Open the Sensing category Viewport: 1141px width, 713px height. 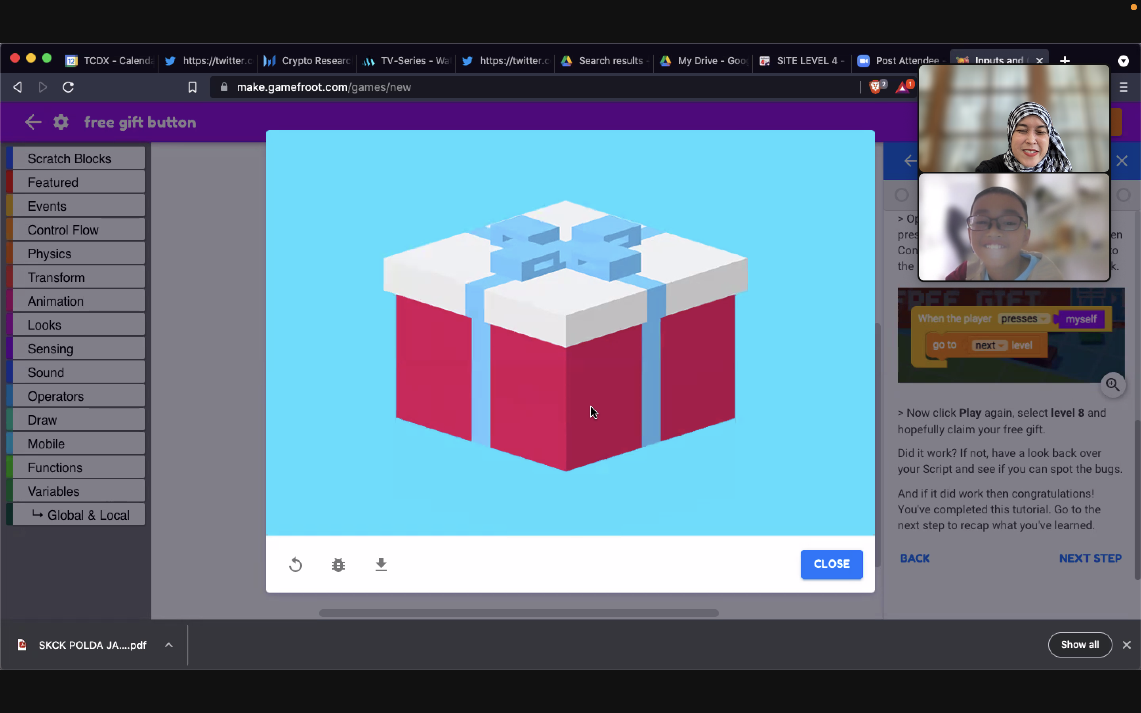point(76,349)
